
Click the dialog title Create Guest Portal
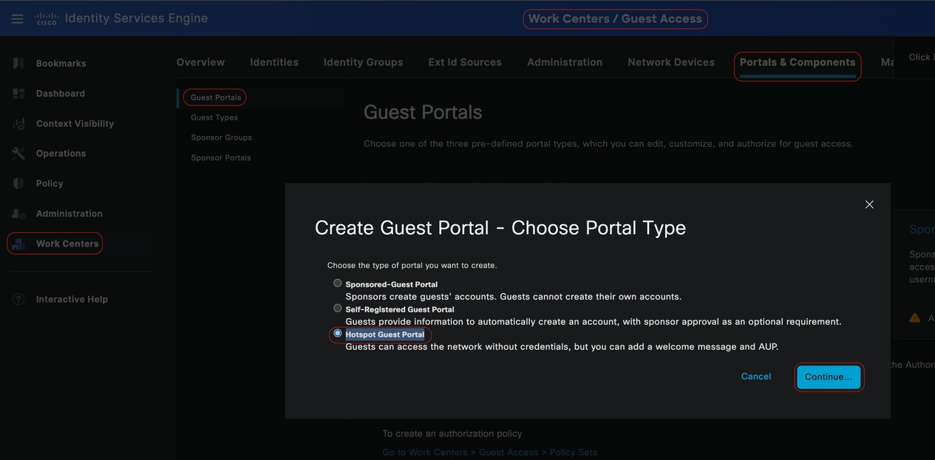pos(500,227)
